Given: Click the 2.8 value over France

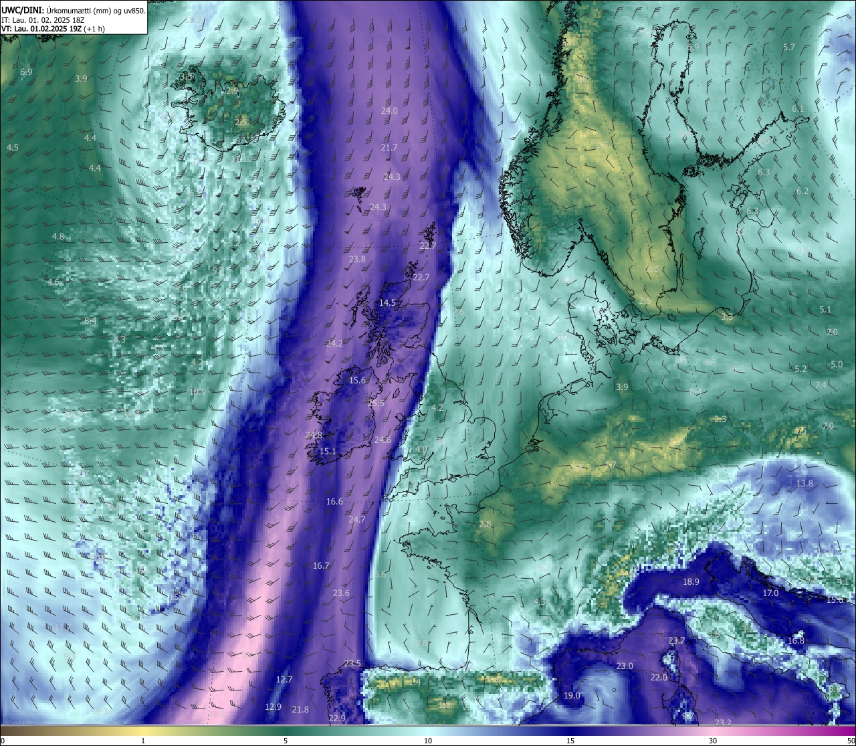Looking at the screenshot, I should 485,524.
